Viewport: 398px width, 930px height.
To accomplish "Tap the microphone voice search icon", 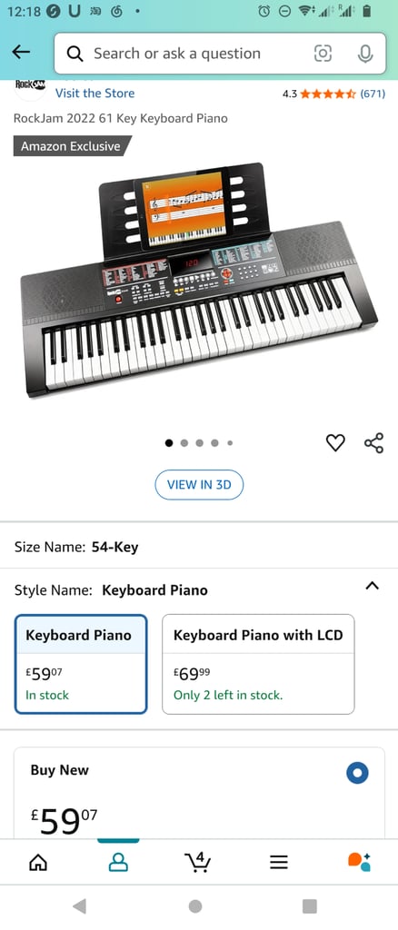I will 364,54.
